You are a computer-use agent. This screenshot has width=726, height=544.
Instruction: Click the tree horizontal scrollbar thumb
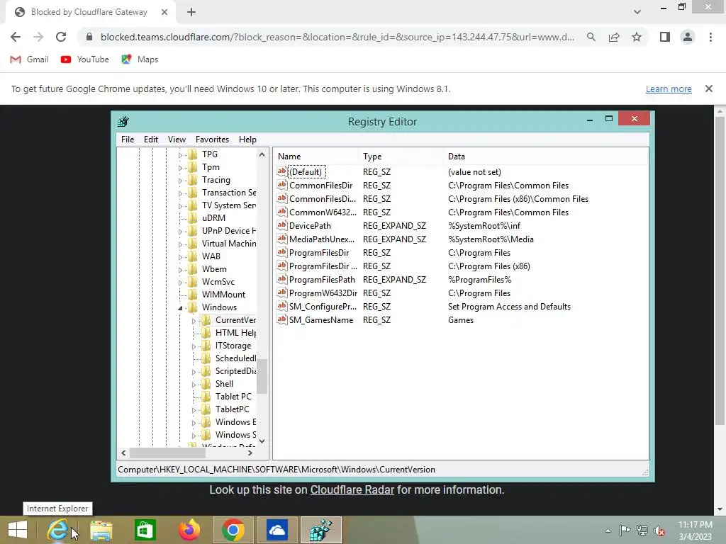pyautogui.click(x=167, y=453)
